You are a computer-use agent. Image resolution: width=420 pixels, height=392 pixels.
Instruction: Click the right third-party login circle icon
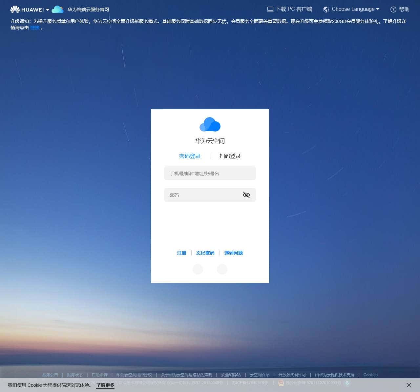pyautogui.click(x=222, y=269)
